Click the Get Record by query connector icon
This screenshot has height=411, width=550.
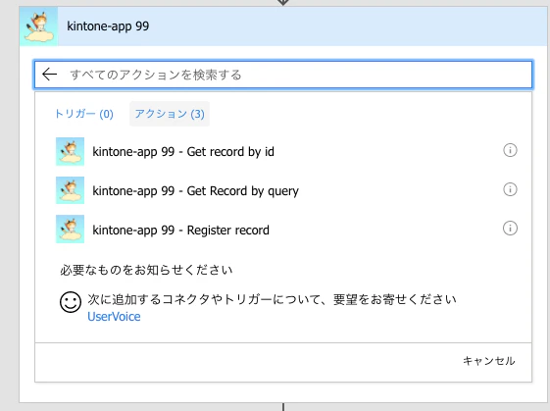(71, 190)
